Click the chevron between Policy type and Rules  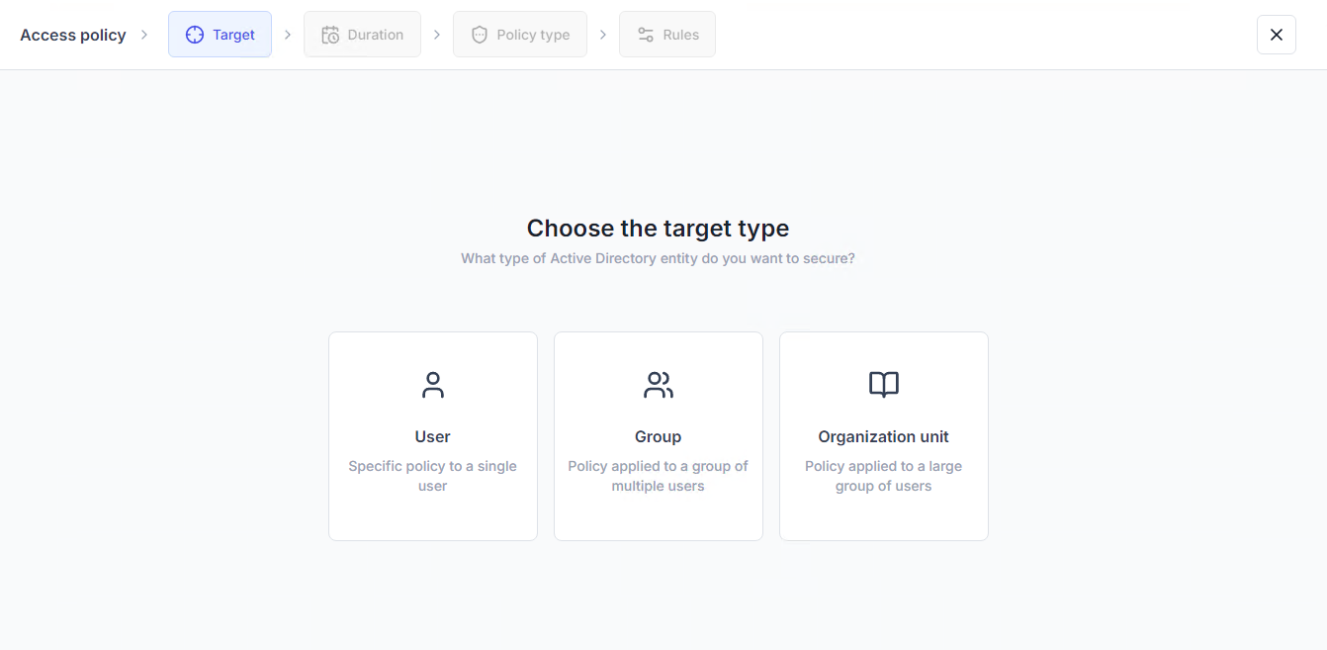pyautogui.click(x=603, y=35)
